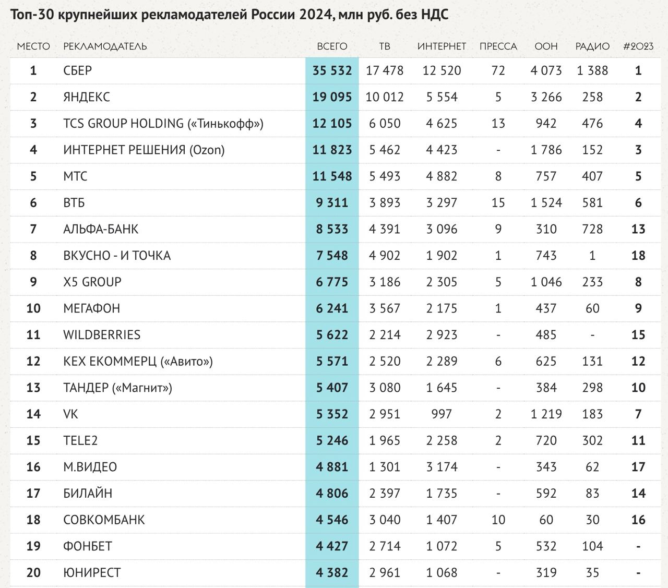The width and height of the screenshot is (668, 588).
Task: Select advertiser name АЛЬФА-БАНК
Action: point(101,229)
